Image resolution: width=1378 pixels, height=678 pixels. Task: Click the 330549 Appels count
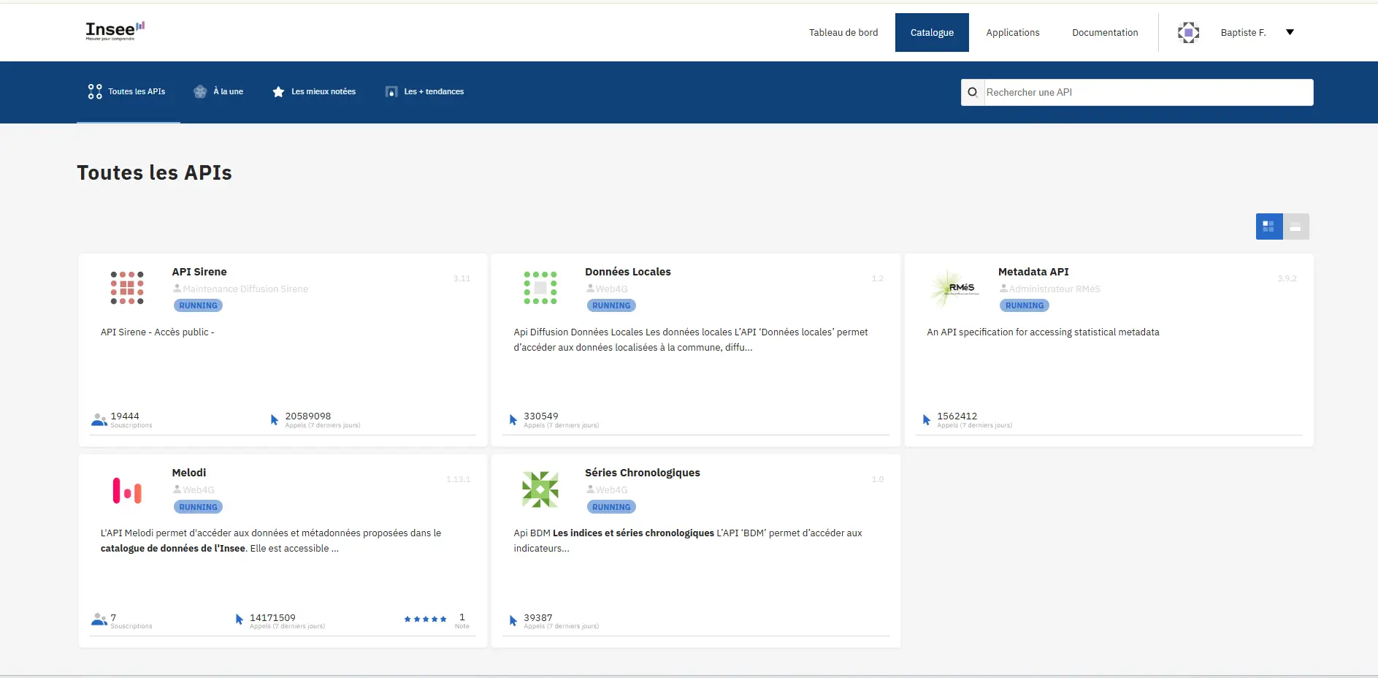[541, 416]
